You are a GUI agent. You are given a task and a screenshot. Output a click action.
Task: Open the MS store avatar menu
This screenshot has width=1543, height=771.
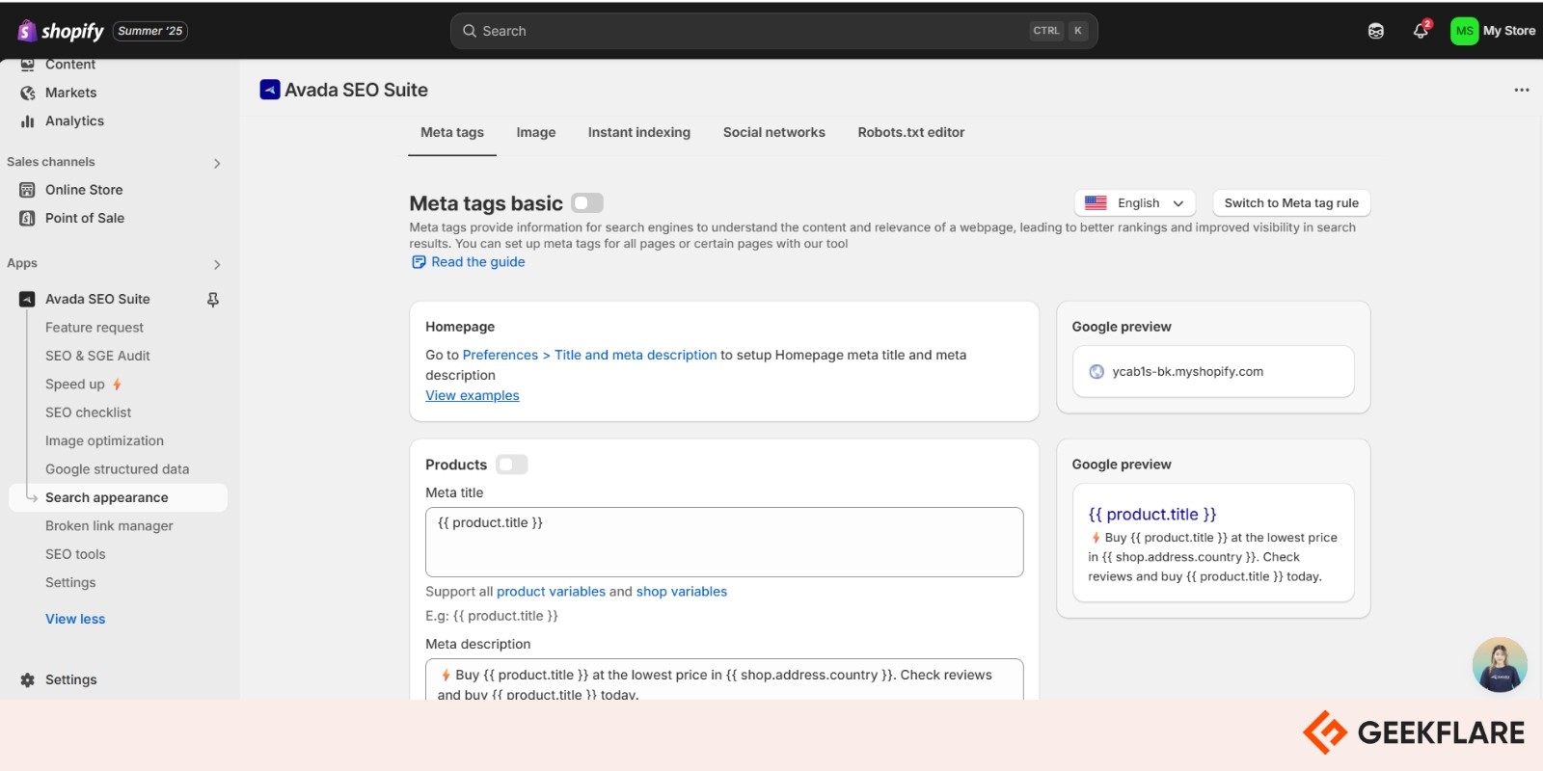point(1464,31)
